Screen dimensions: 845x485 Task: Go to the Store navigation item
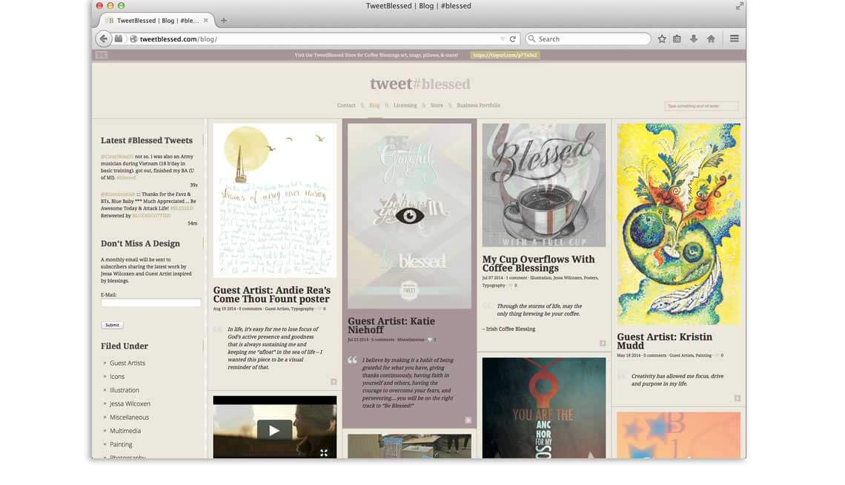(x=437, y=105)
